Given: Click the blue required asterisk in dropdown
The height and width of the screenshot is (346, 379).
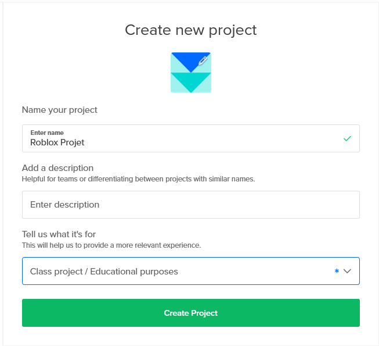Looking at the screenshot, I should point(337,271).
